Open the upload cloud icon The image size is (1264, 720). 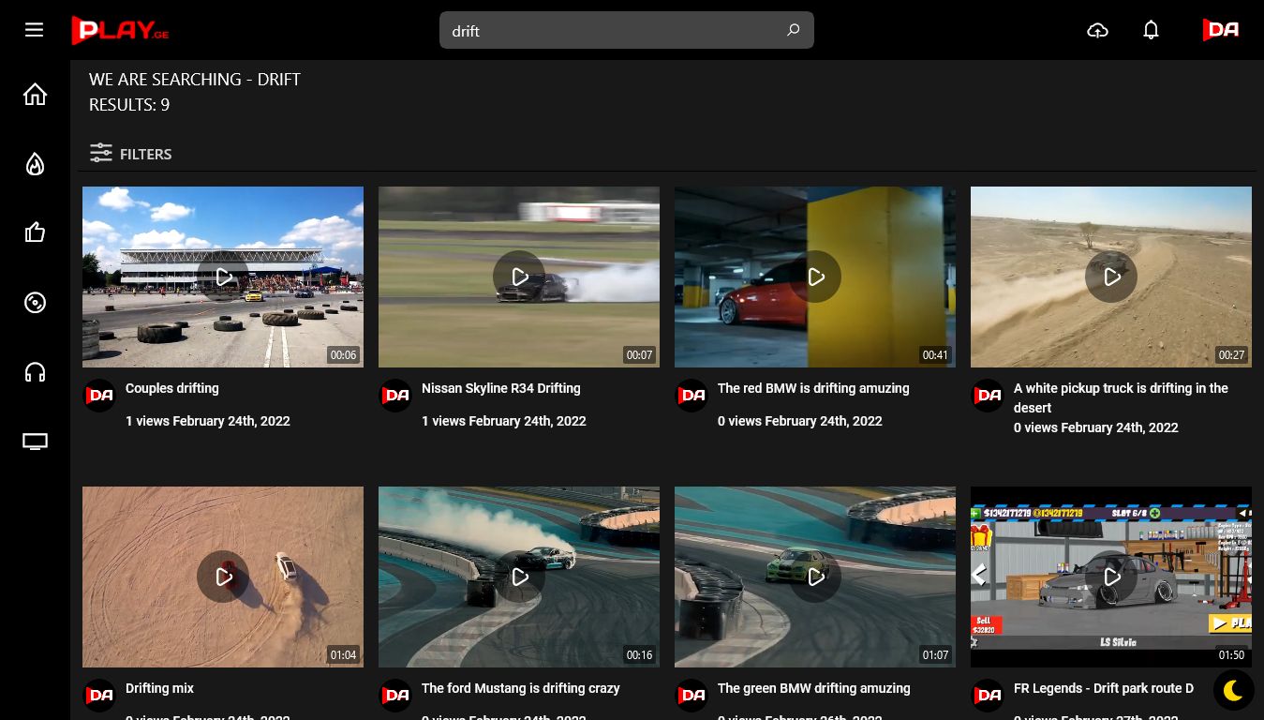pos(1097,30)
